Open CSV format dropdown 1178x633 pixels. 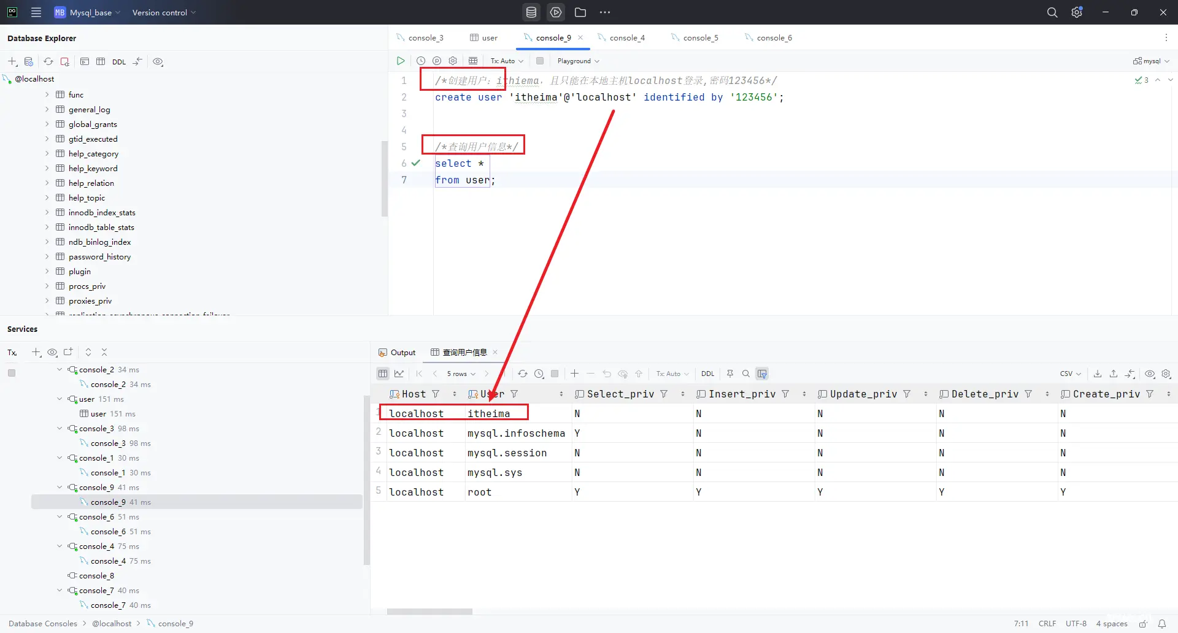click(1071, 374)
